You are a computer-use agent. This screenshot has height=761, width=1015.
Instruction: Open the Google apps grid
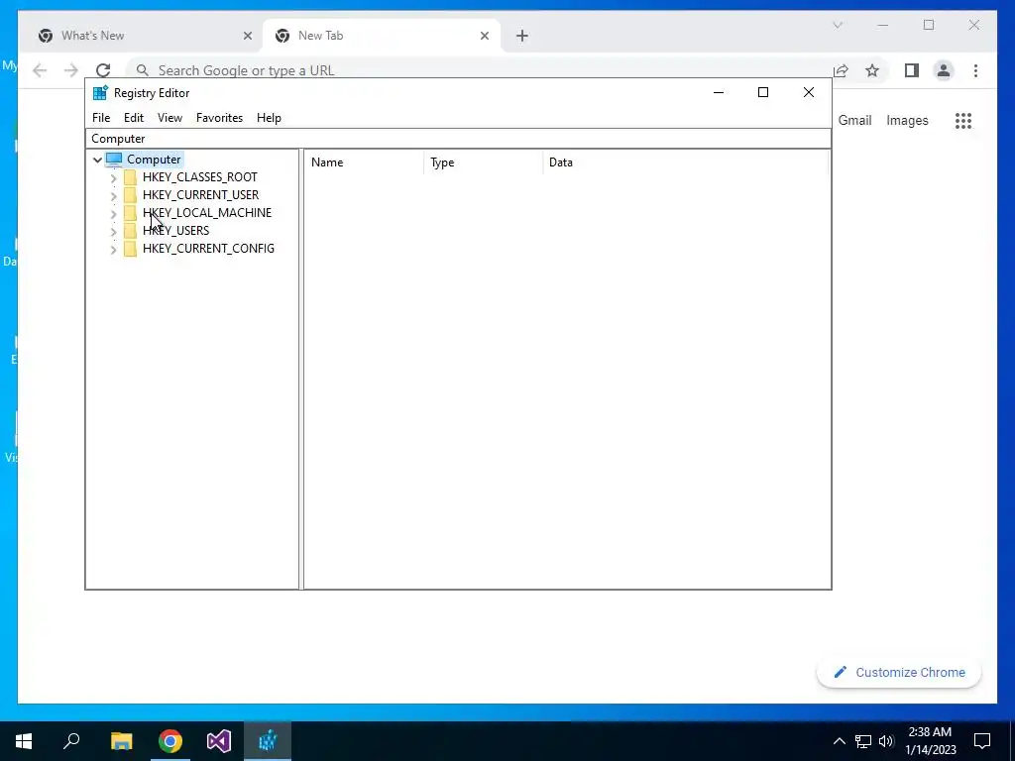tap(963, 120)
